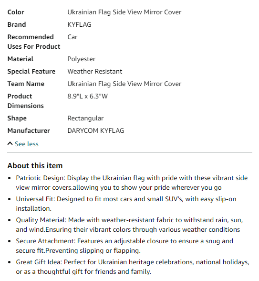Select the Brand value KYFLAG

(79, 24)
